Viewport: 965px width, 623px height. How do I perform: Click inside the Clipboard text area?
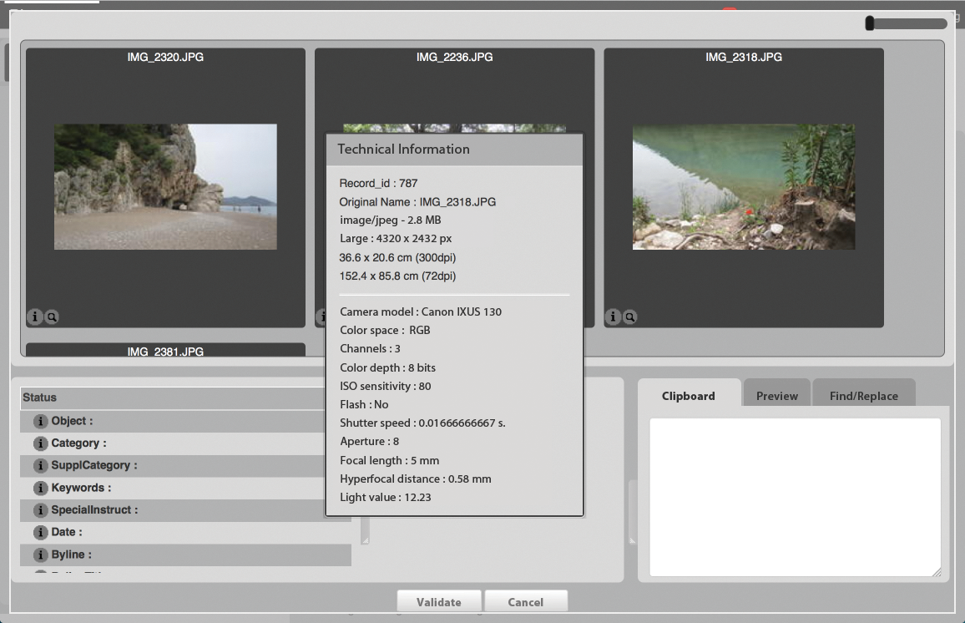point(794,497)
